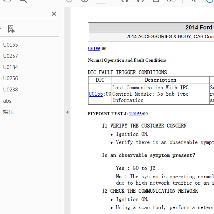This screenshot has width=214, height=214.
Task: Click the 'Lost Communication With IPC' description cell
Action: click(x=161, y=94)
